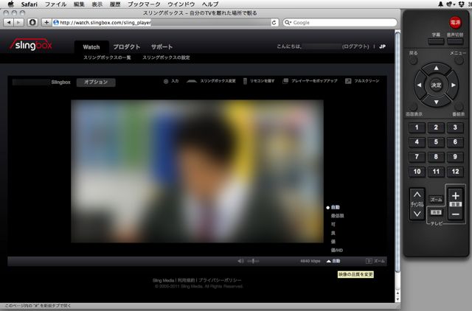The width and height of the screenshot is (472, 311).
Task: Select remote number key 3
Action: click(x=455, y=127)
